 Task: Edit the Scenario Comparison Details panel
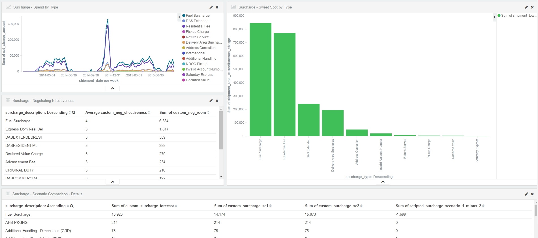[x=526, y=194]
